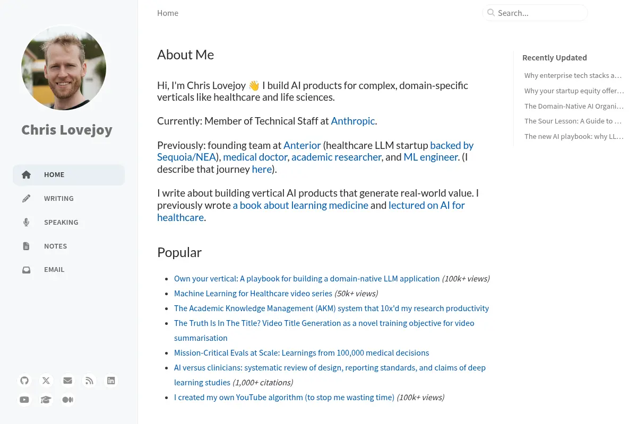The image size is (637, 424).
Task: Click the envelope icon in social row
Action: point(67,381)
